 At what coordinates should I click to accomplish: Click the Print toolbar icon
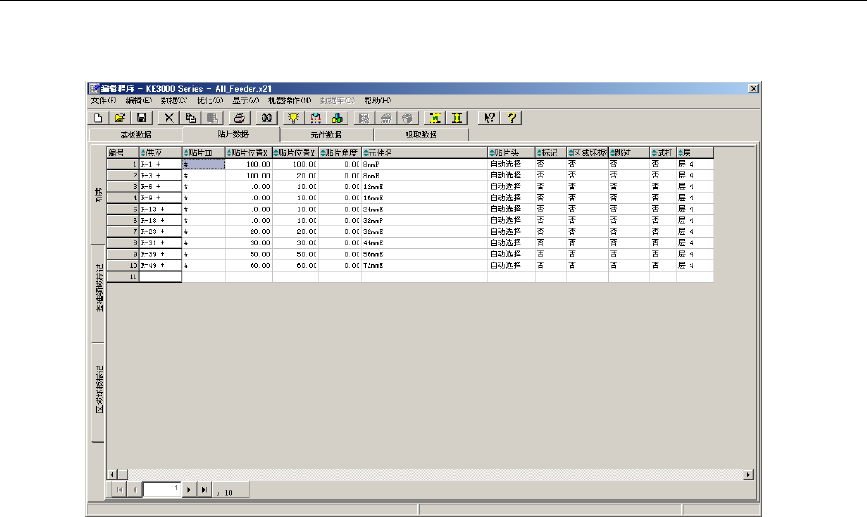239,118
